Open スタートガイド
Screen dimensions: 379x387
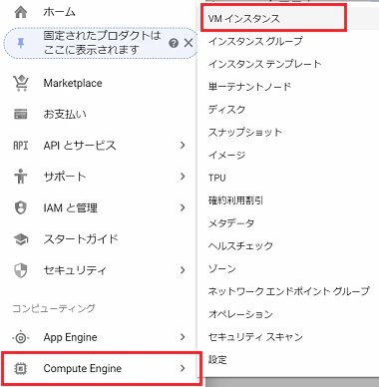point(81,239)
